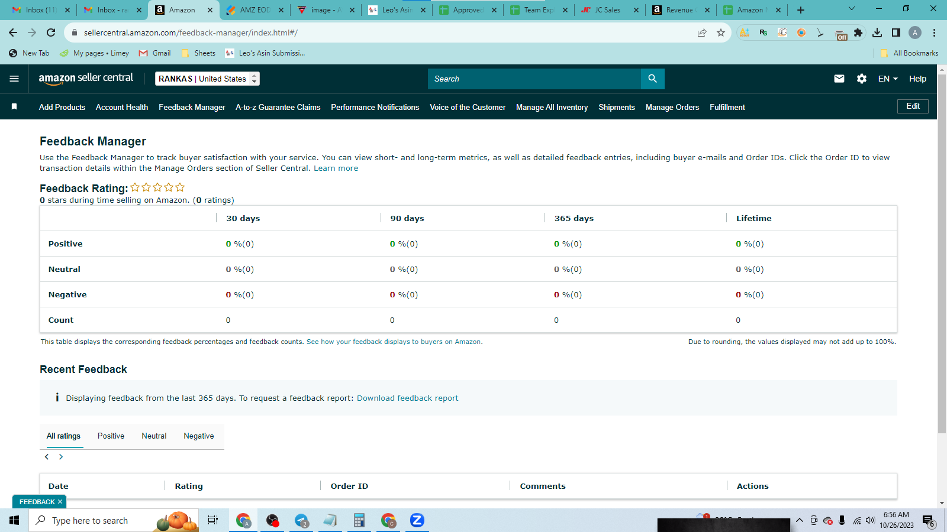Open the Chrome Extensions puzzle icon
This screenshot has width=947, height=532.
point(858,33)
